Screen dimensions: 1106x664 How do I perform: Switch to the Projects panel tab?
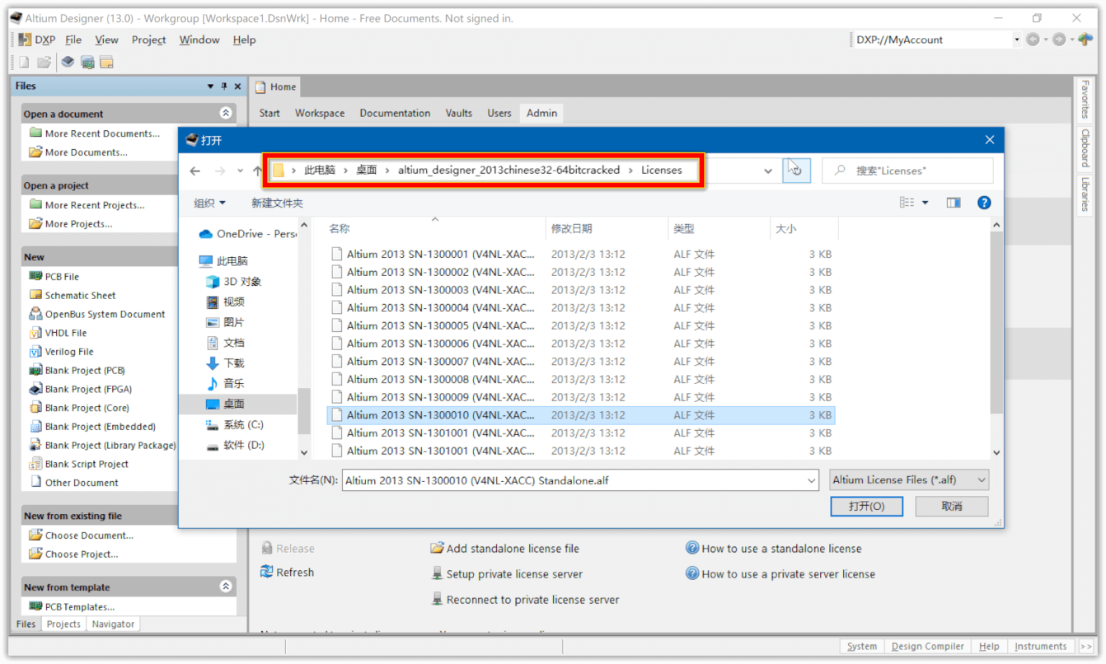(x=64, y=624)
